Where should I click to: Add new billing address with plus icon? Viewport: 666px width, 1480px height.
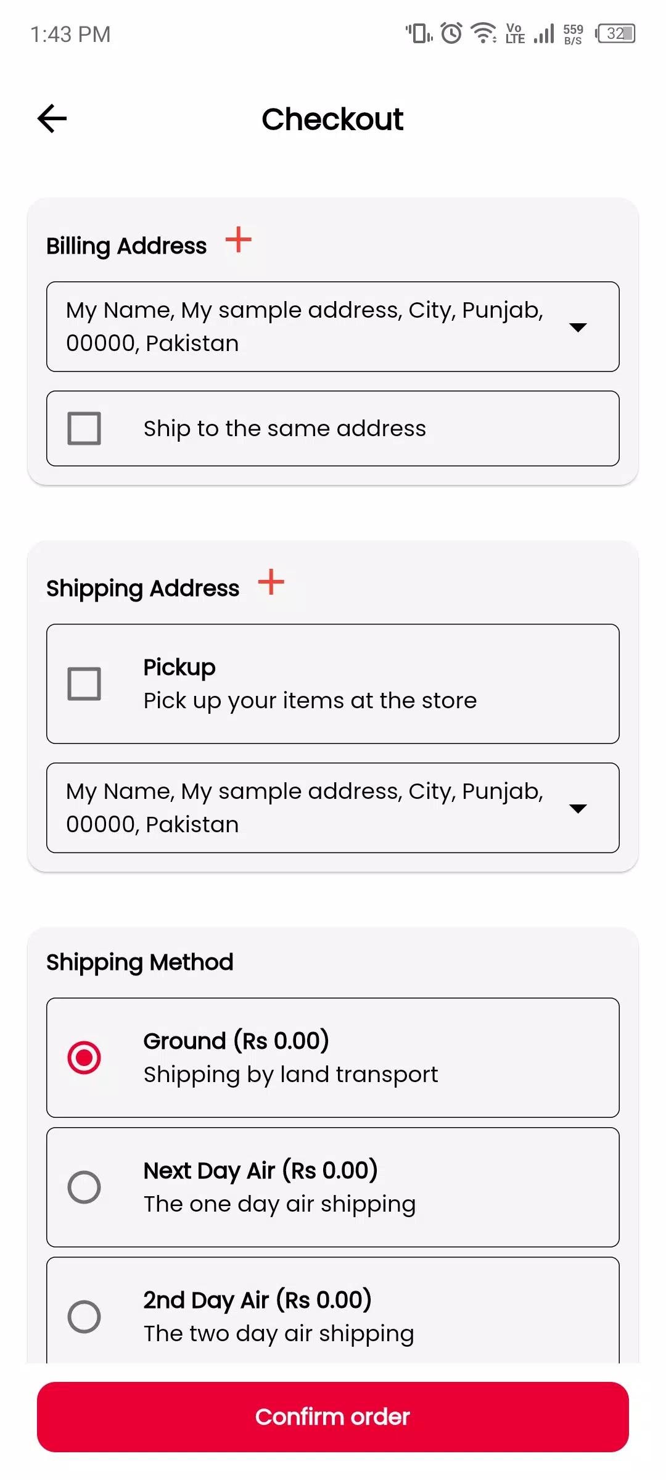click(x=238, y=240)
